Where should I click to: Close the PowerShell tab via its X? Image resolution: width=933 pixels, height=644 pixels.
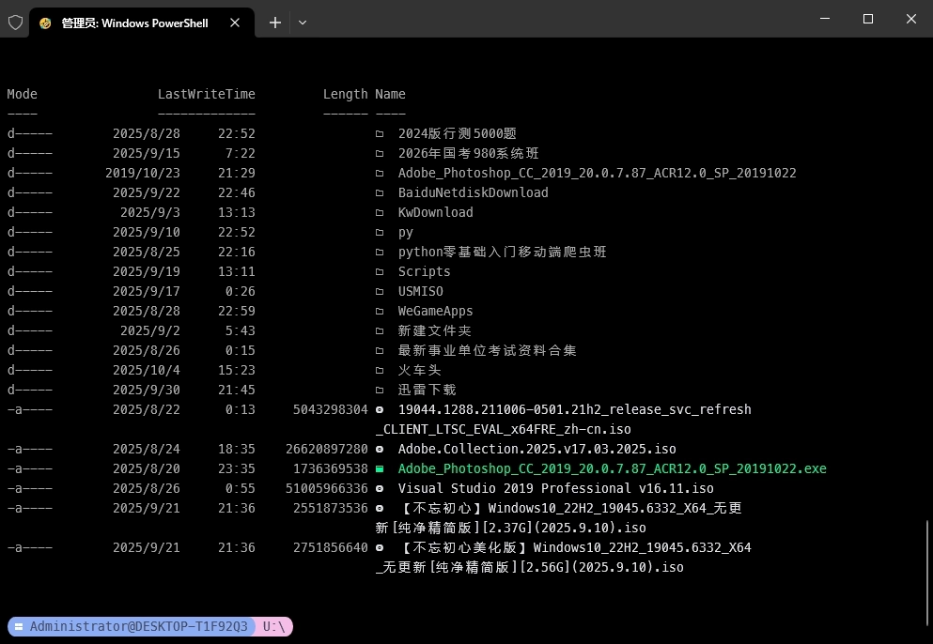click(x=235, y=23)
